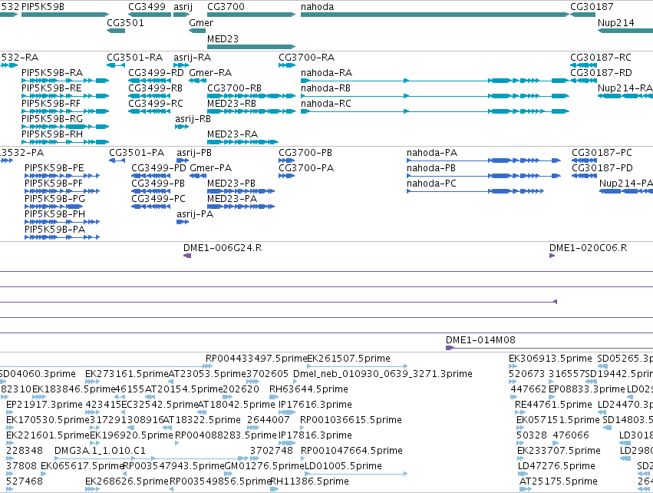Click the MED23-RB transcript

(251, 111)
